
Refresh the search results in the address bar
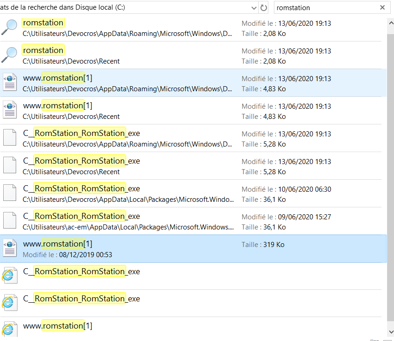[x=263, y=8]
